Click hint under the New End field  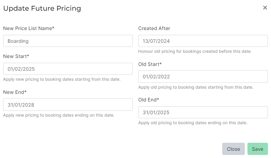[x=59, y=115]
